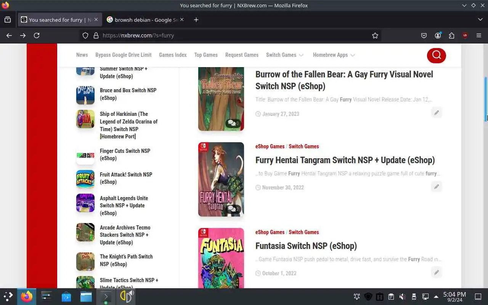Click the tracking protection shield icon
Viewport: 488px width, 305px height.
[x=85, y=35]
